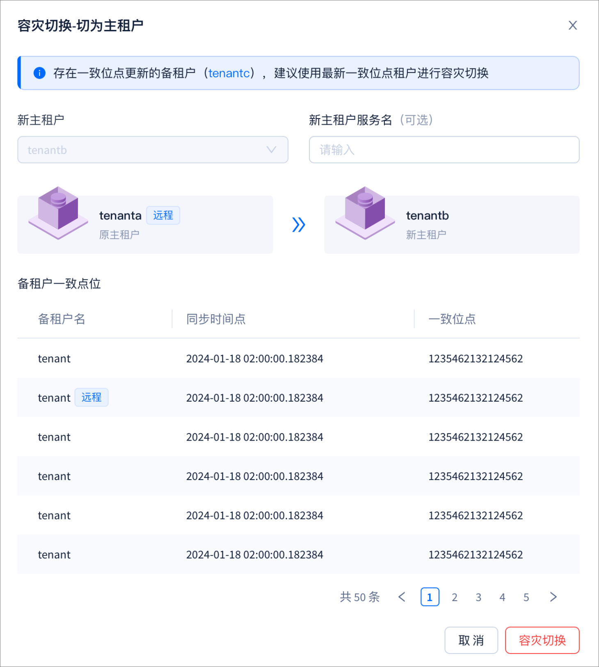This screenshot has width=599, height=667.
Task: Expand the dropdown chevron in tenantb selector
Action: click(271, 150)
